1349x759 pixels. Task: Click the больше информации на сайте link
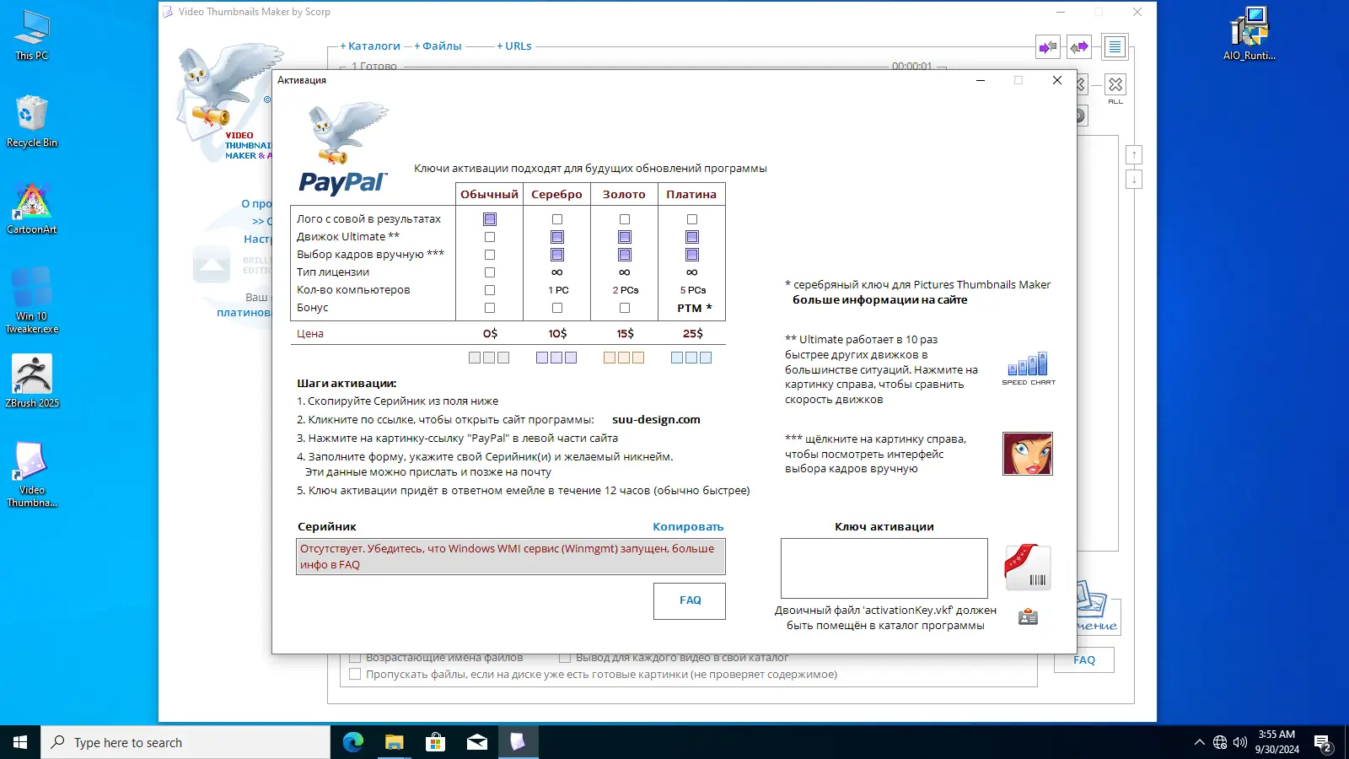(x=880, y=299)
